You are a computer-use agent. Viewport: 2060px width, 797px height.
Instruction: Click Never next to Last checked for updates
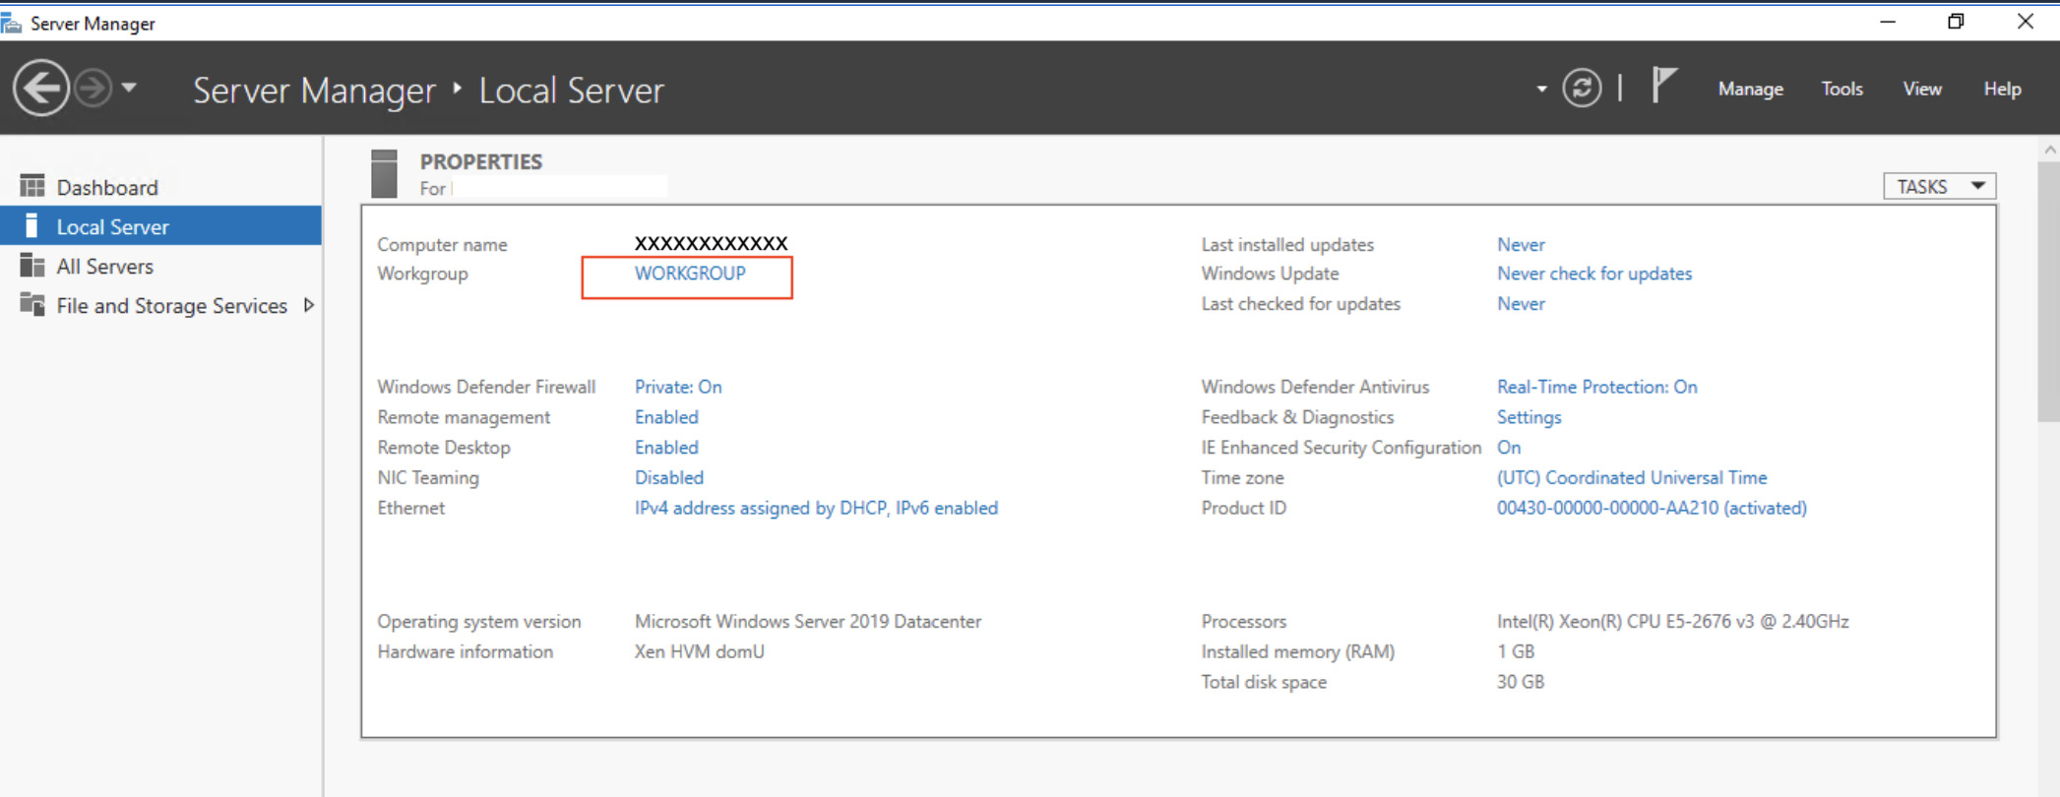click(1521, 304)
